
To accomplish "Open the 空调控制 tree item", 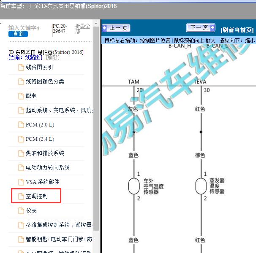I will [x=37, y=196].
